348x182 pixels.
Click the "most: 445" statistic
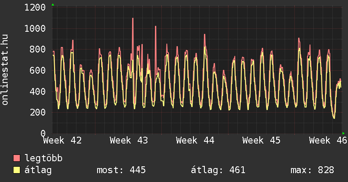coord(121,170)
